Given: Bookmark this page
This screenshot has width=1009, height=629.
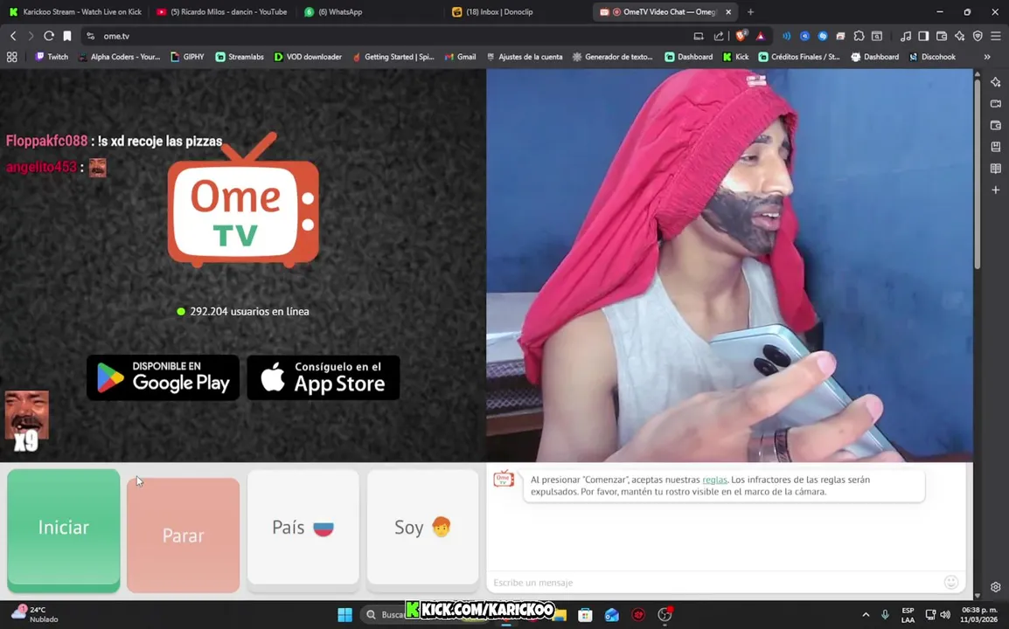Looking at the screenshot, I should tap(67, 36).
